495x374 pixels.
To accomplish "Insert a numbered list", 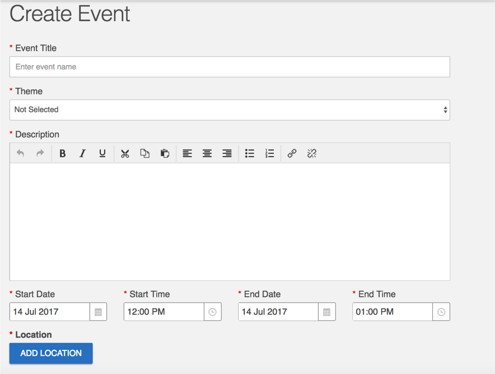I will pyautogui.click(x=269, y=153).
